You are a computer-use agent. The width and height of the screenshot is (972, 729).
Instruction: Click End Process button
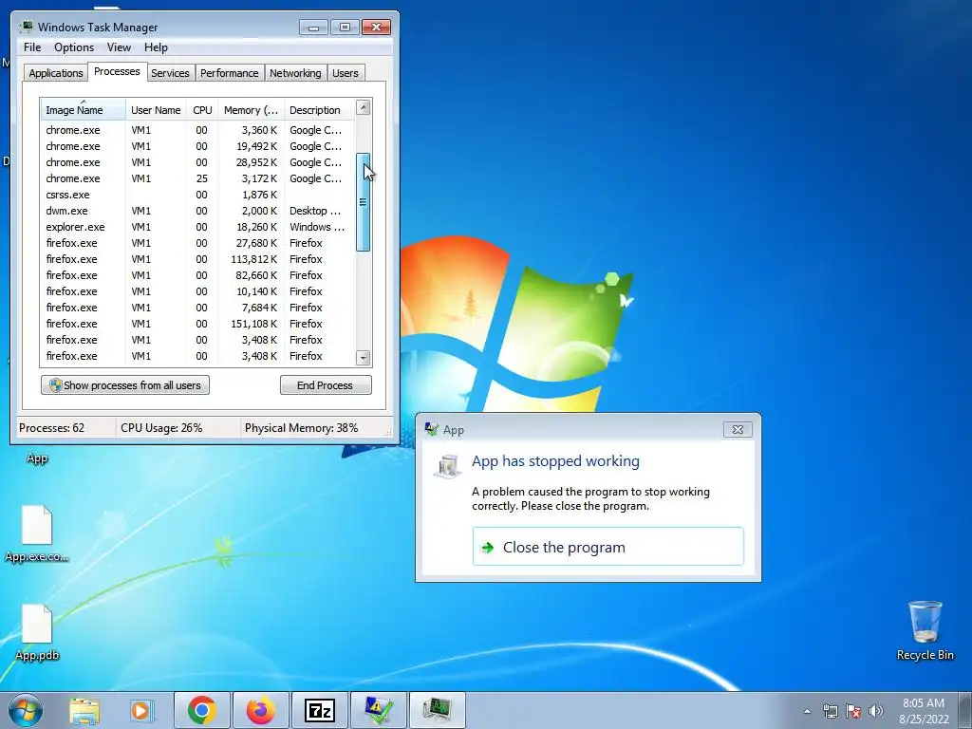326,385
